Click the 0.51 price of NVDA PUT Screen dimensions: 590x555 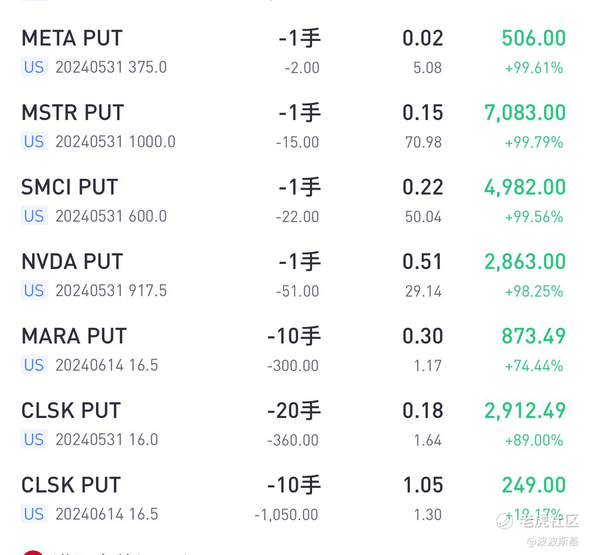[x=423, y=262]
